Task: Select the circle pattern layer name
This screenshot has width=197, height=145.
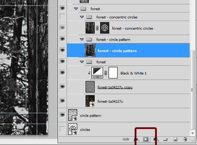Action: coord(90,116)
